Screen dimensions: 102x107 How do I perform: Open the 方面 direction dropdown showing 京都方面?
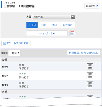[53, 17]
